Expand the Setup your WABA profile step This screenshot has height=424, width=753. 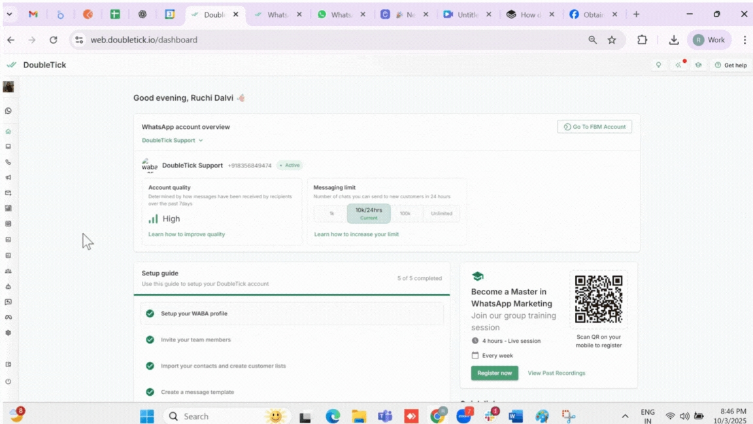point(292,313)
